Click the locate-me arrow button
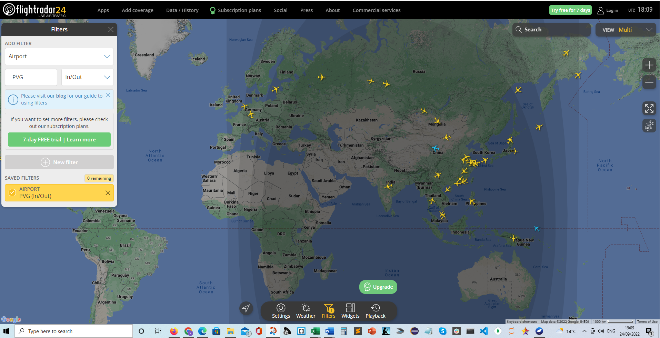Viewport: 660px width, 338px height. click(246, 308)
